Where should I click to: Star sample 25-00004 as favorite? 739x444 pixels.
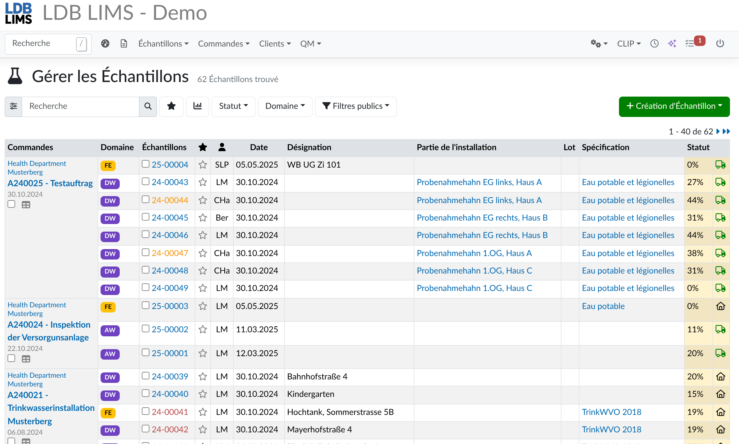(203, 165)
